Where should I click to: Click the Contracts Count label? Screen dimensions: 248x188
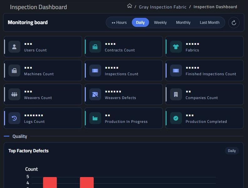(x=120, y=50)
